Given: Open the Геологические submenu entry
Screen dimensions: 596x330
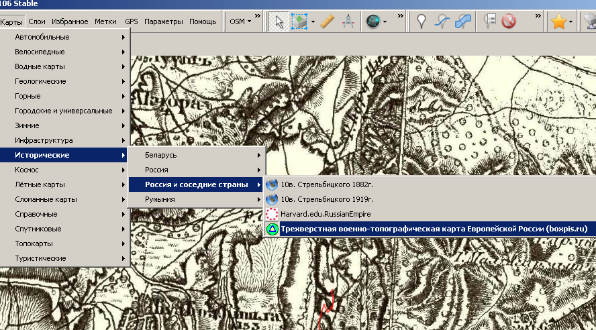Looking at the screenshot, I should coord(64,81).
